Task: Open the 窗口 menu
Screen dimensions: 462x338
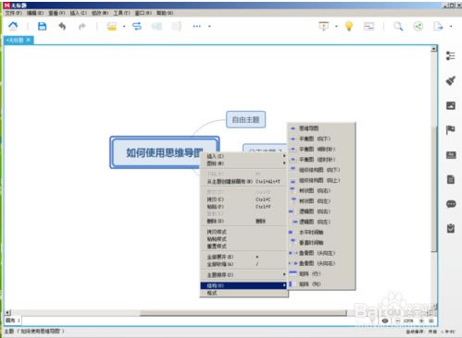Action: pyautogui.click(x=143, y=13)
